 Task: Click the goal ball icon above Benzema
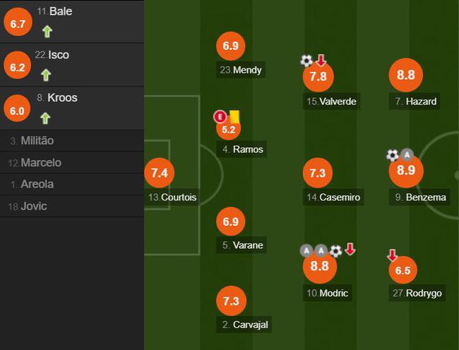[x=393, y=155]
